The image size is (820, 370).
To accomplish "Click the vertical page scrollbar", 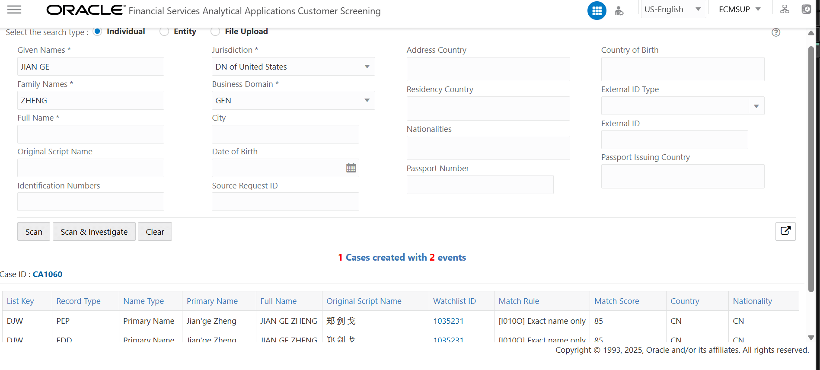I will click(811, 169).
